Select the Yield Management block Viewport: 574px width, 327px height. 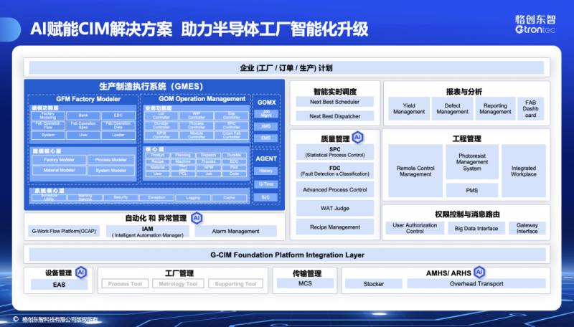pyautogui.click(x=409, y=108)
